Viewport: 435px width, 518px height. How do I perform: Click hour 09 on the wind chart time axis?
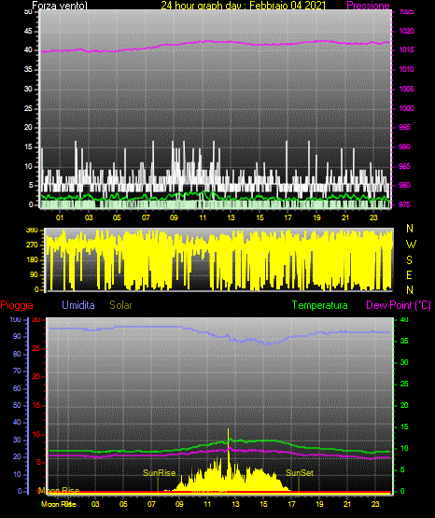click(x=174, y=217)
